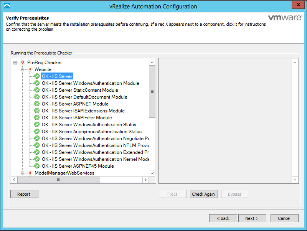Close the vRealize Automation Configuration window
Viewport: 307px width, 231px height.
(298, 5)
